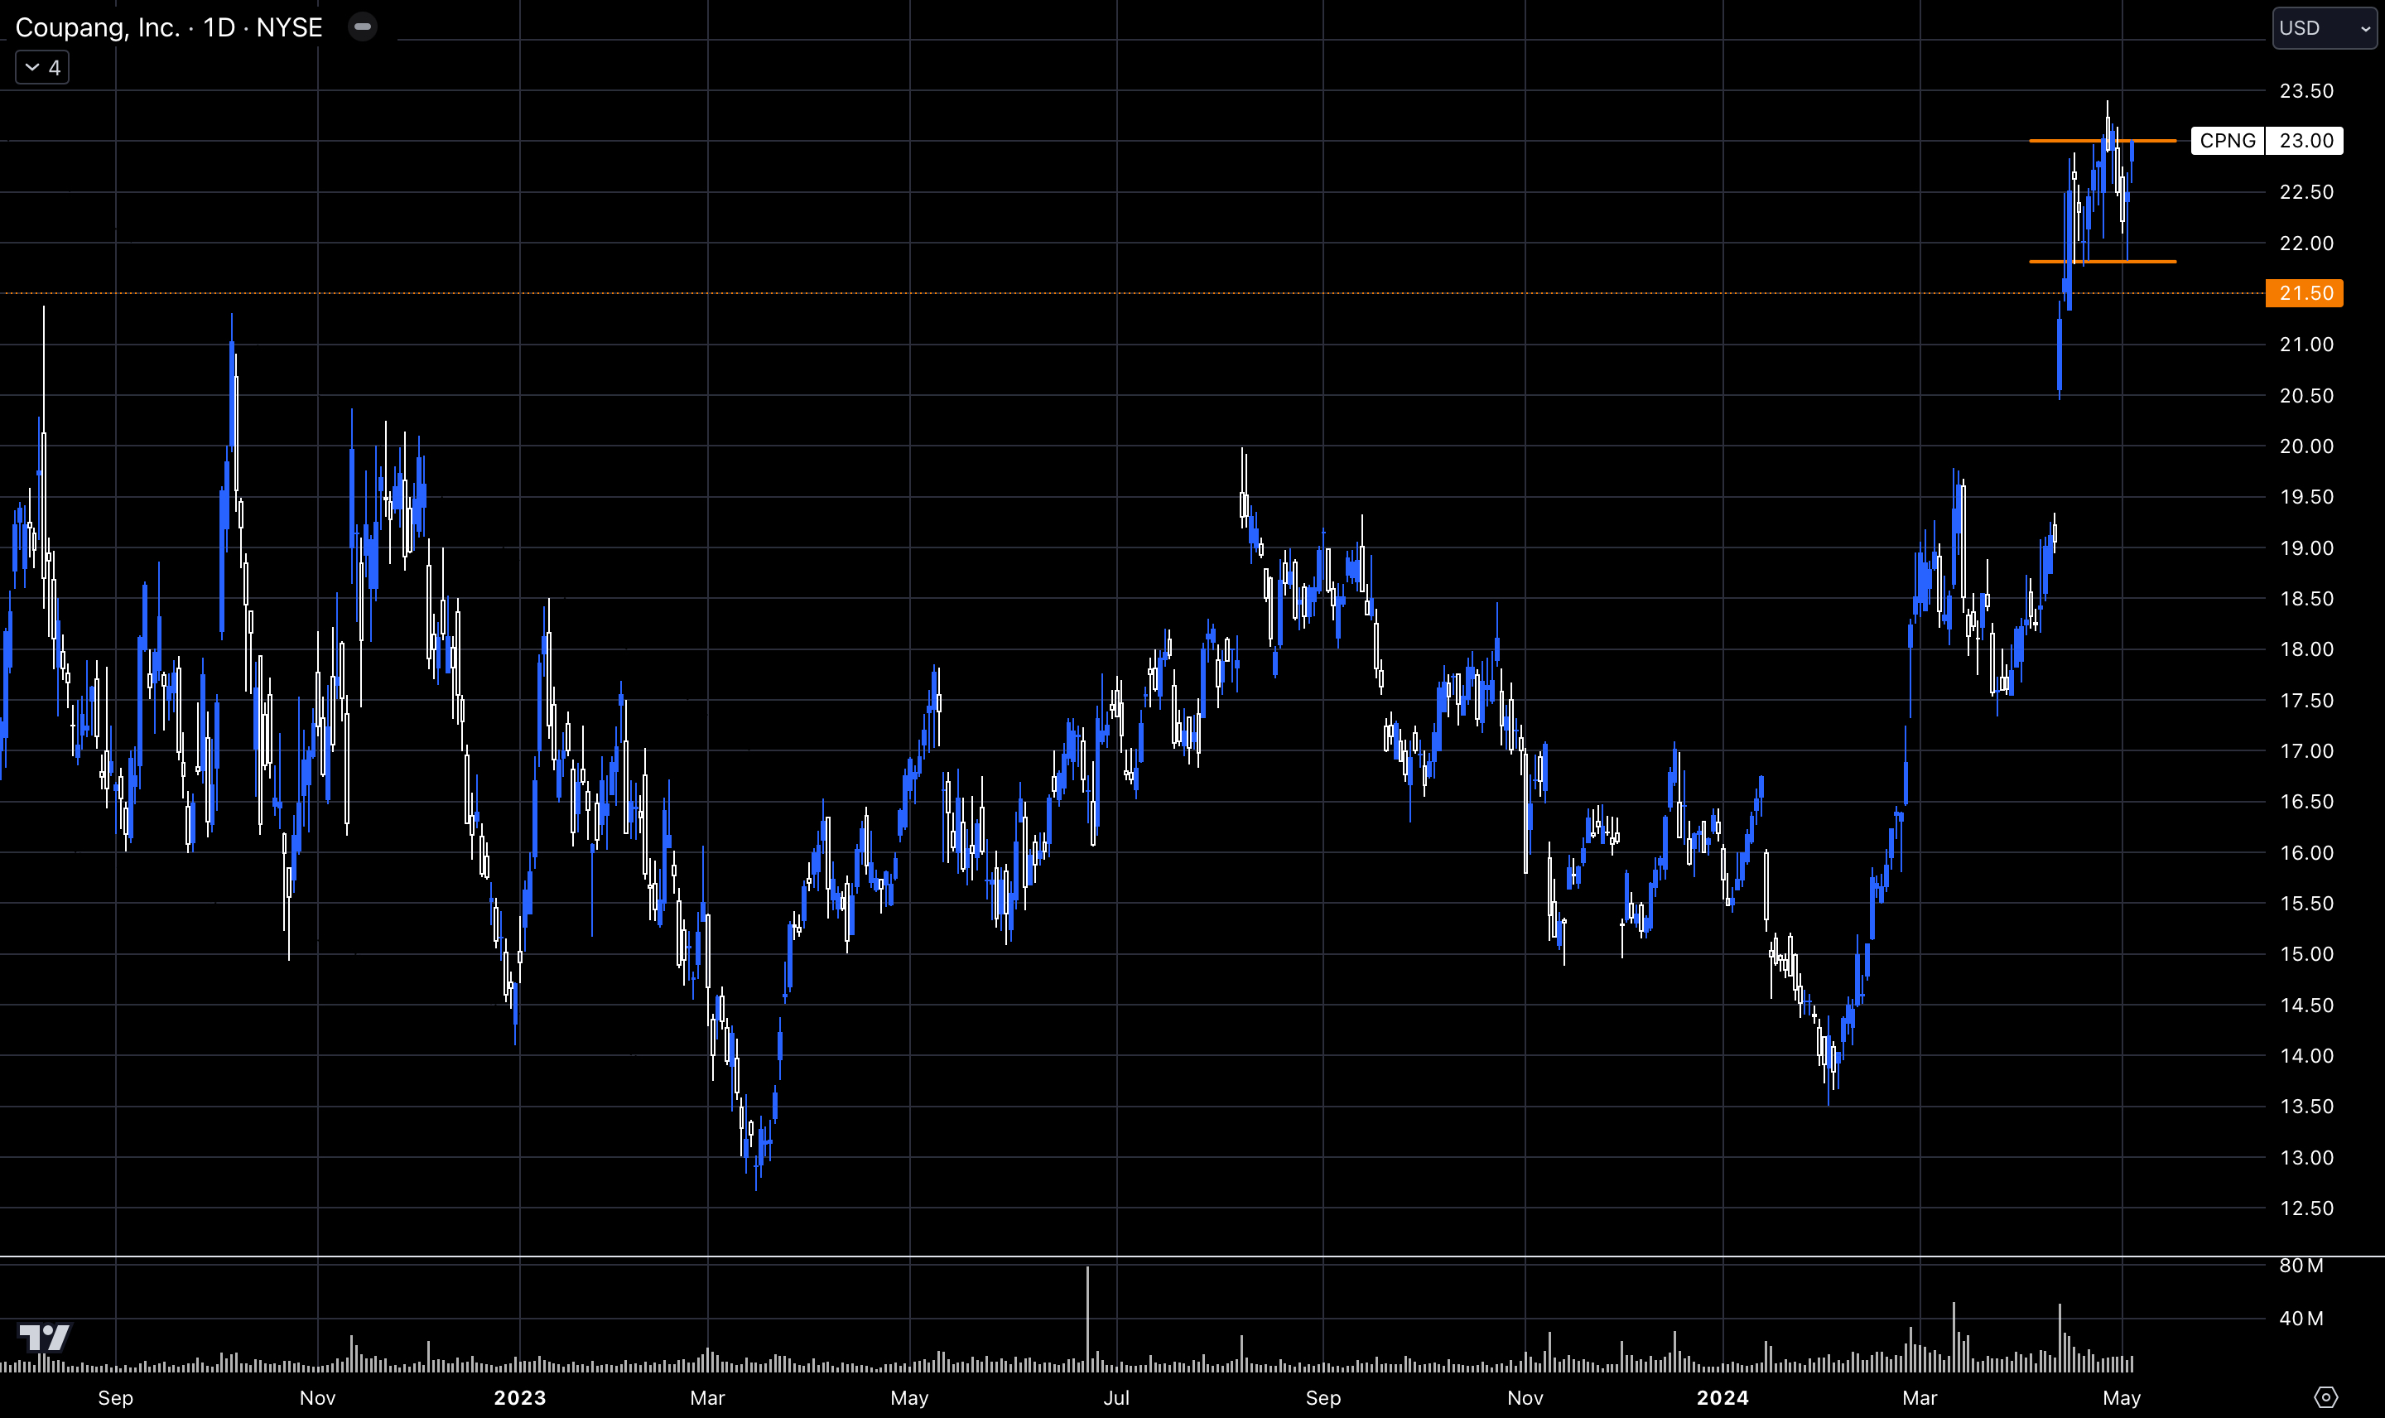Select the orange 21.50 price level label
Image resolution: width=2385 pixels, height=1418 pixels.
2305,293
